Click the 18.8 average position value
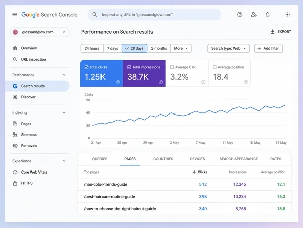 (x=281, y=209)
